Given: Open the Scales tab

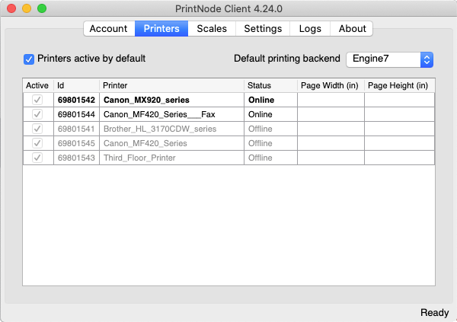Looking at the screenshot, I should [x=211, y=29].
